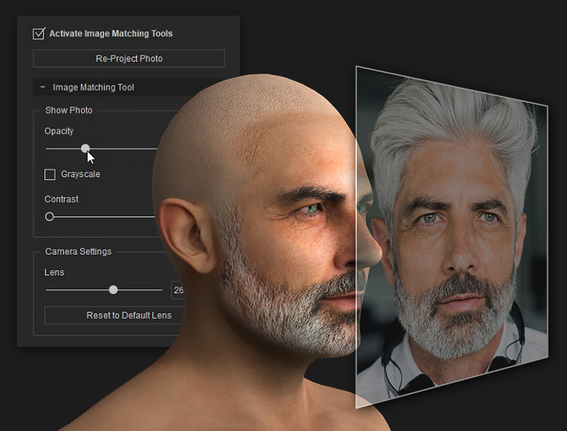This screenshot has height=431, width=567.
Task: Click the Opacity label text
Action: click(59, 131)
